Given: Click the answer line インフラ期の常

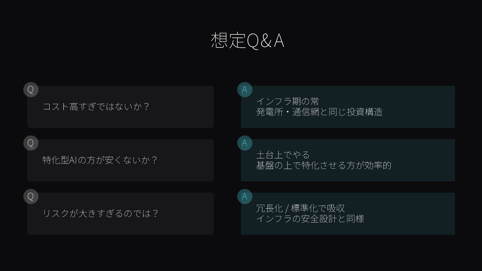Looking at the screenshot, I should (x=287, y=101).
